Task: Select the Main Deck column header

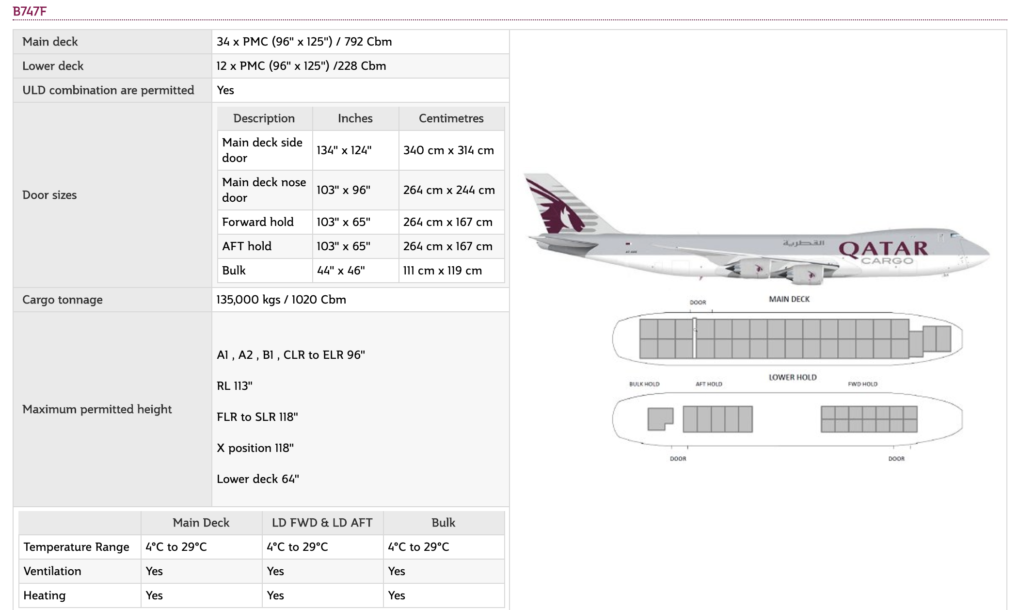Action: [201, 523]
